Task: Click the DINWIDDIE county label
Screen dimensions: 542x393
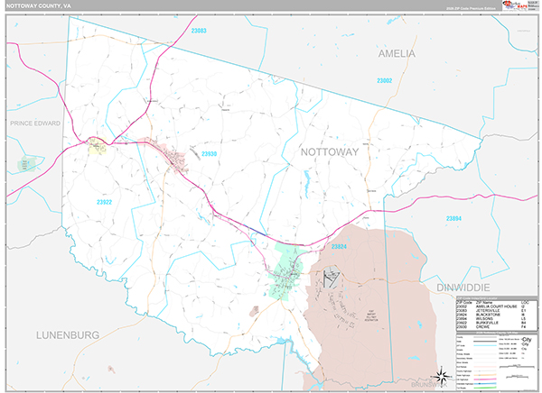Action: [463, 288]
